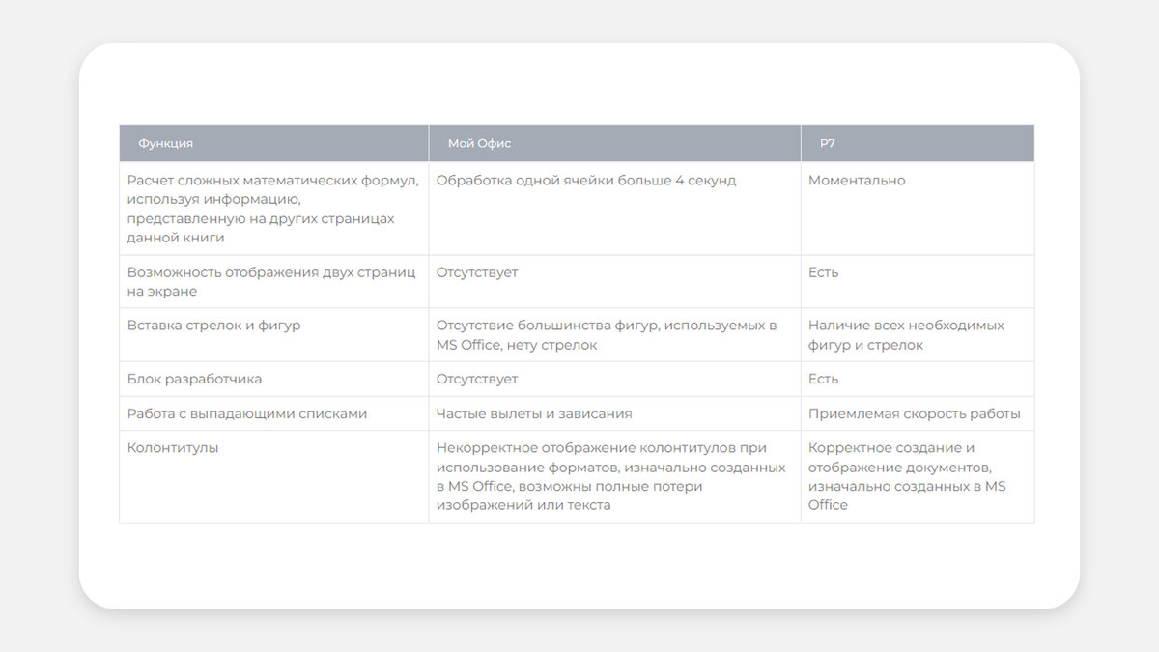This screenshot has width=1159, height=652.
Task: Click the "Мой Офис" column header
Action: coord(614,143)
